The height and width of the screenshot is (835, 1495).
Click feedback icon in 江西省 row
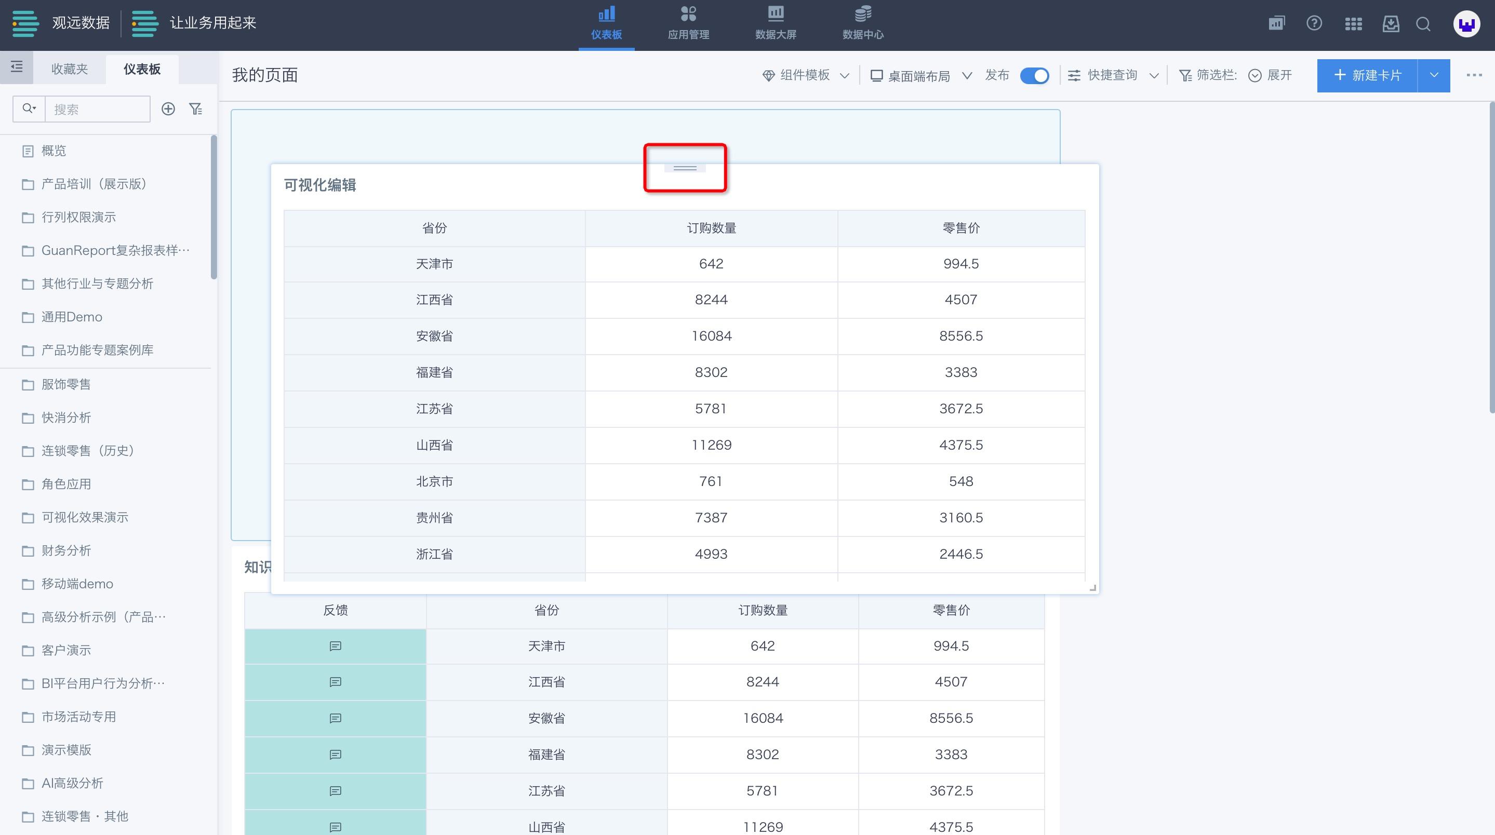336,682
